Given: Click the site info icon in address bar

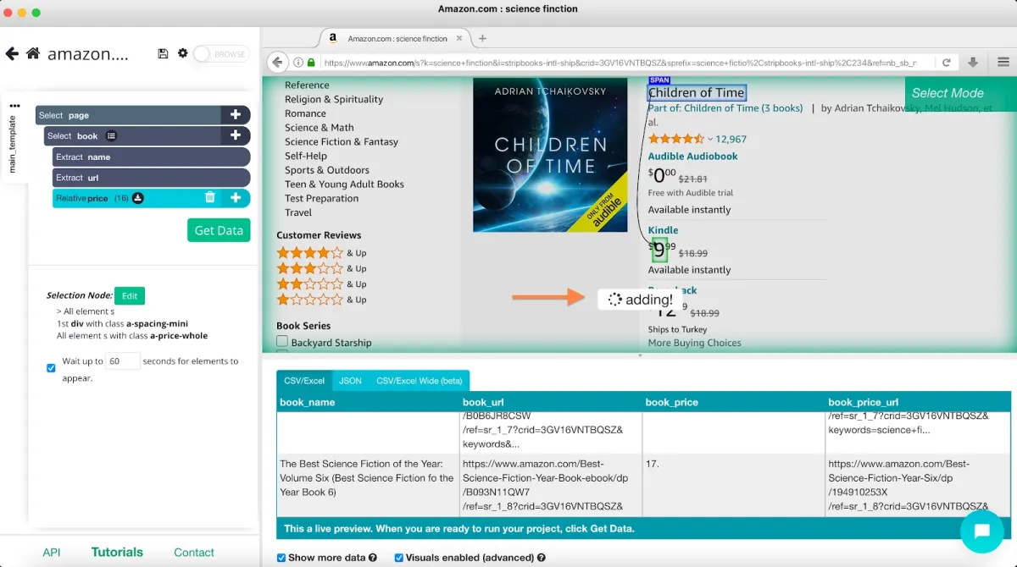Looking at the screenshot, I should pyautogui.click(x=298, y=63).
